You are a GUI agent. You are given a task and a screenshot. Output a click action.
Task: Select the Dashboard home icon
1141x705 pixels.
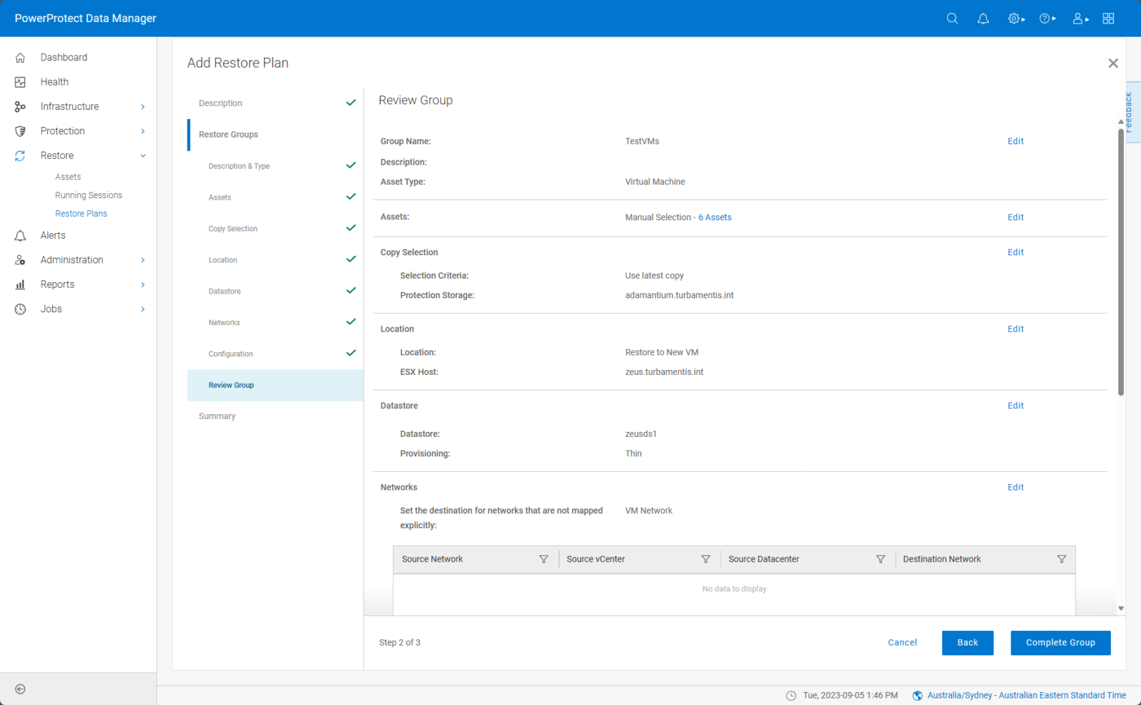[x=21, y=57]
